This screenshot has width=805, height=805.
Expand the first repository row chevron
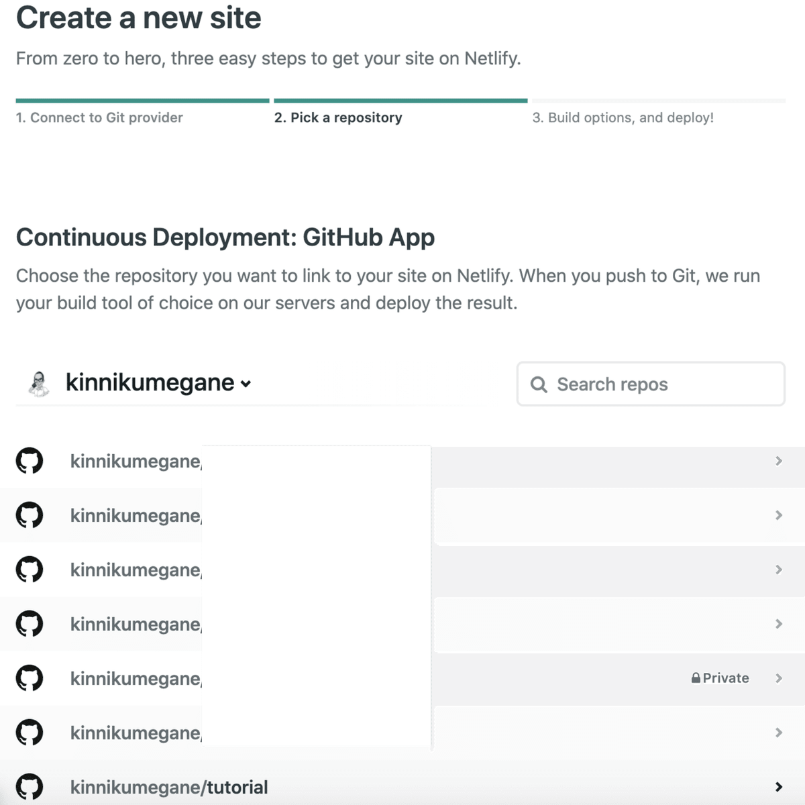(779, 461)
